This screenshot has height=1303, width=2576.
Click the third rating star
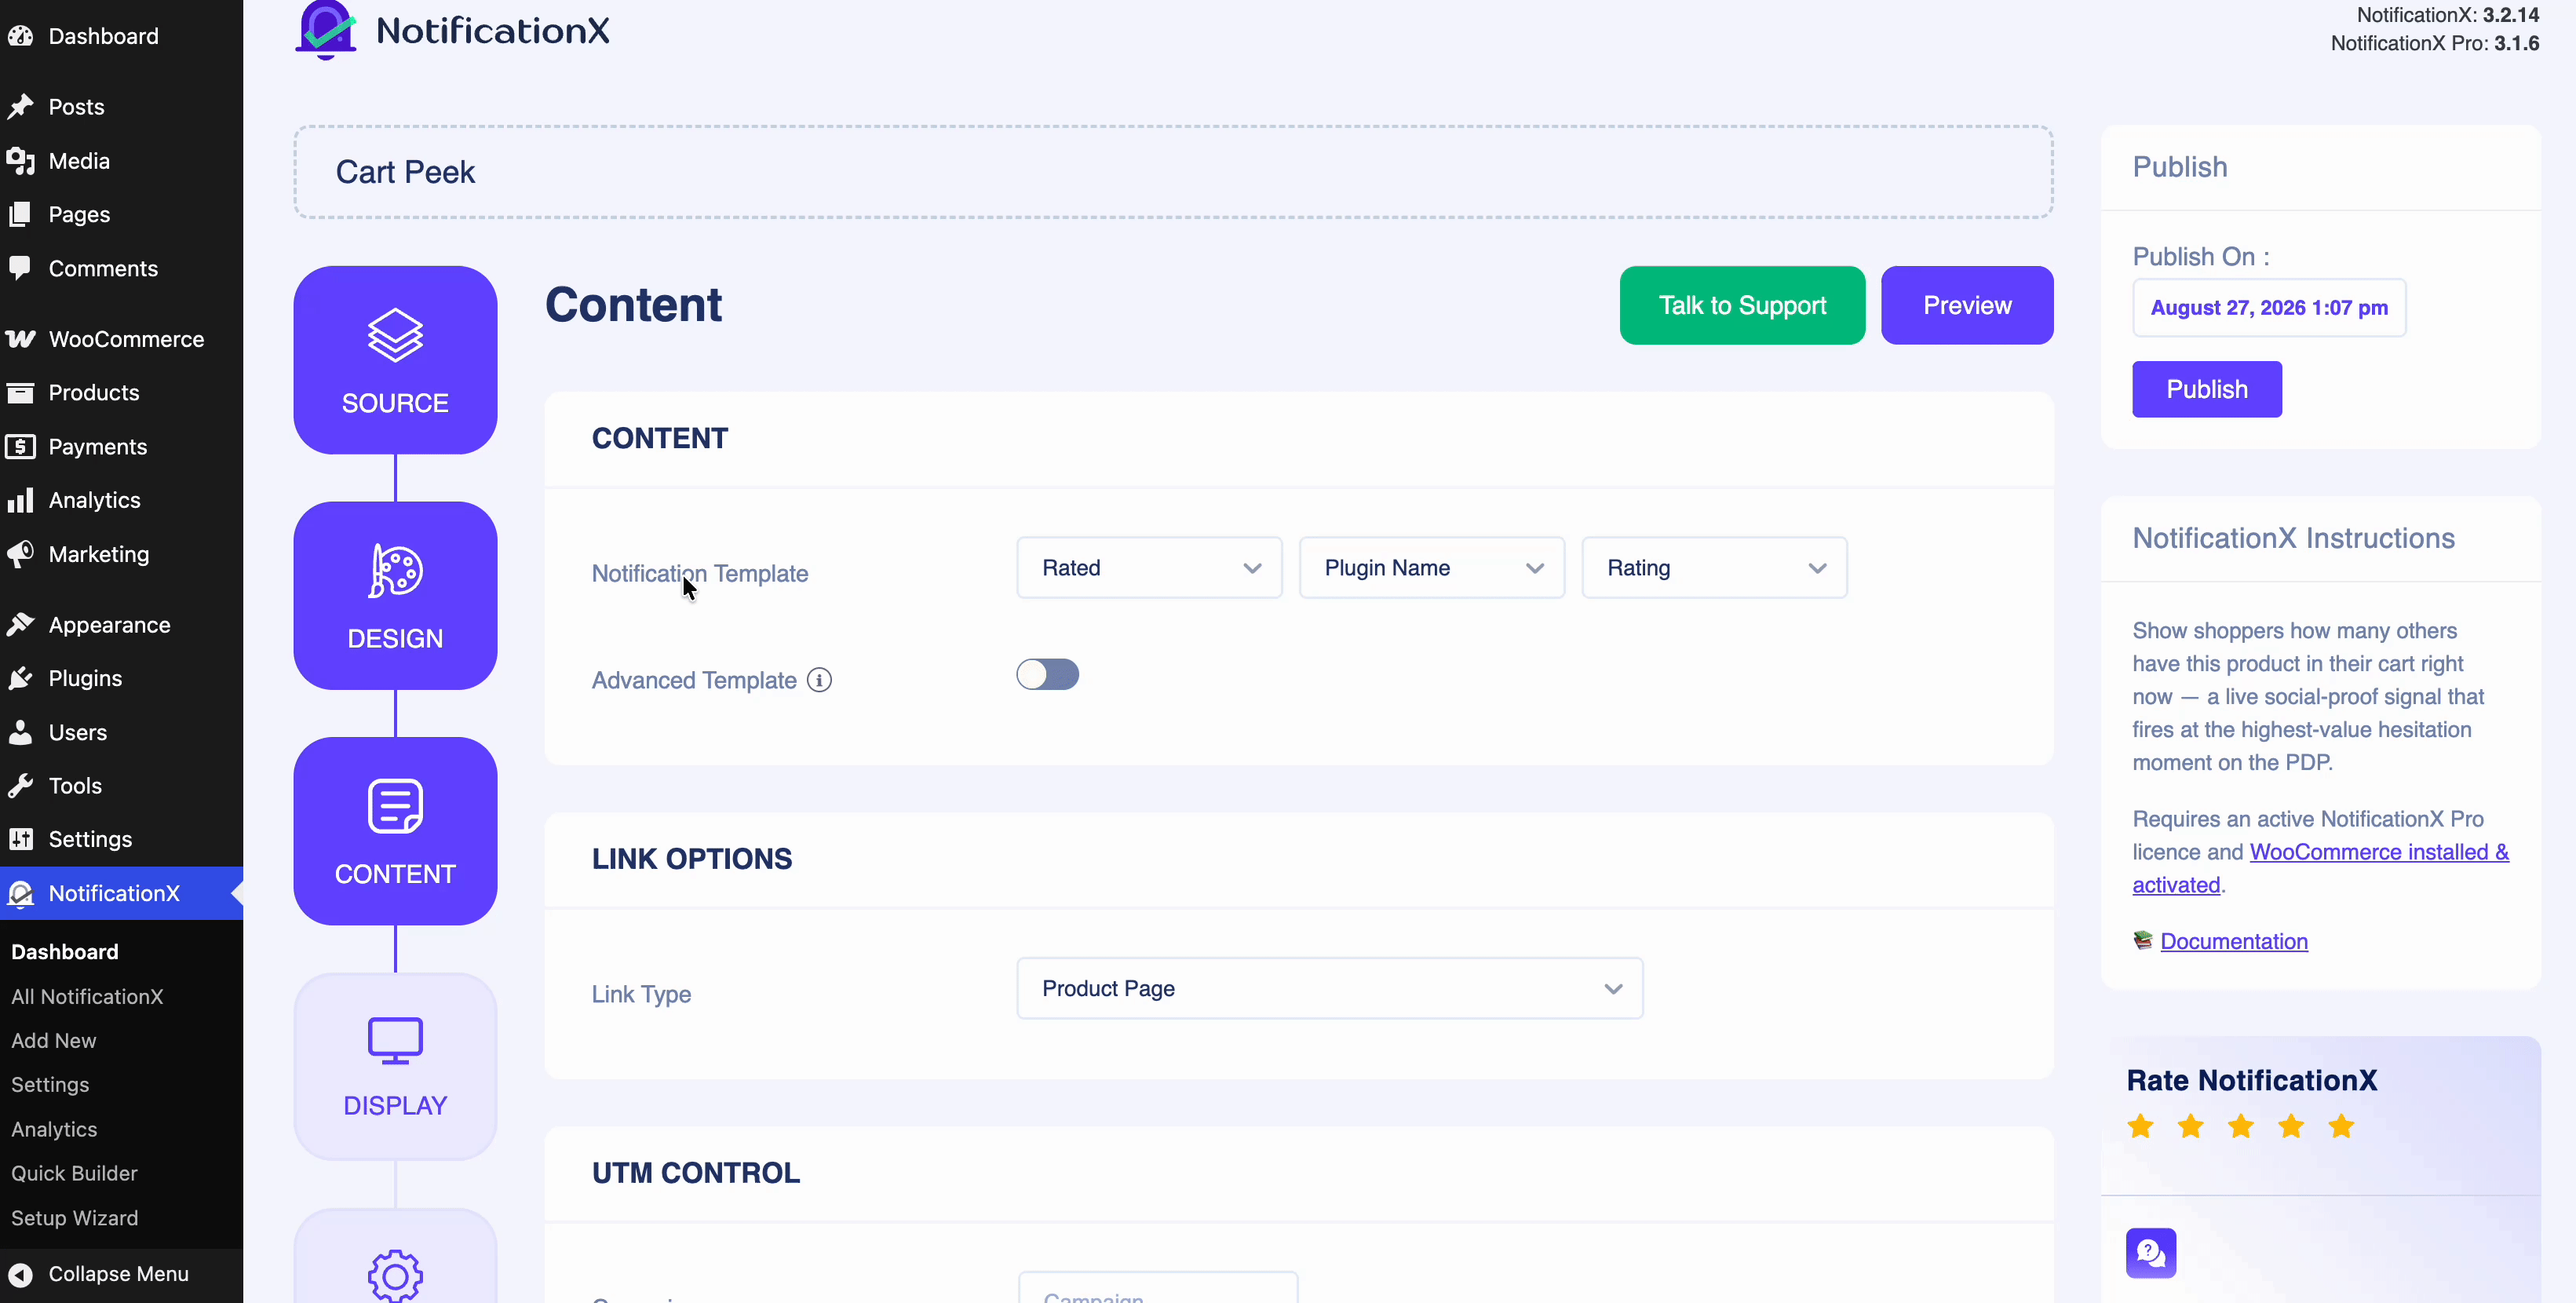pyautogui.click(x=2241, y=1126)
